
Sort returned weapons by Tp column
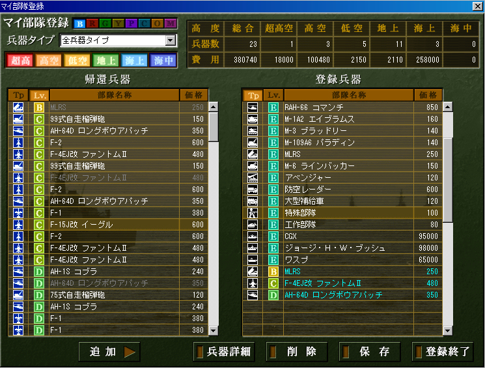pos(18,95)
